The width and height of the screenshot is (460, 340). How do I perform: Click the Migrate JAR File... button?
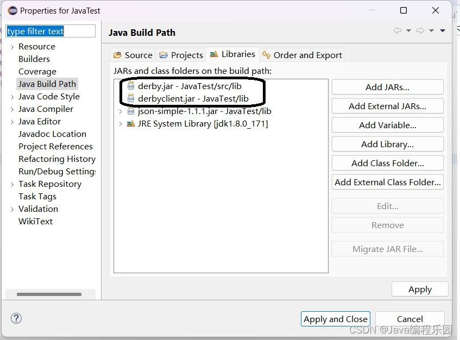coord(388,249)
